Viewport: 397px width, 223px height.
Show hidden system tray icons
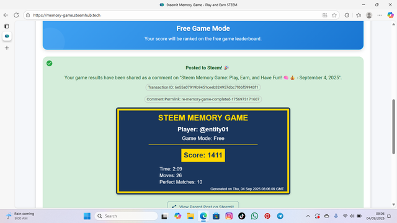(308, 216)
